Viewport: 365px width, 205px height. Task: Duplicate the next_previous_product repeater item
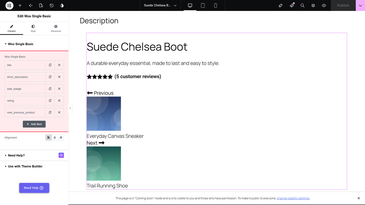click(x=50, y=112)
